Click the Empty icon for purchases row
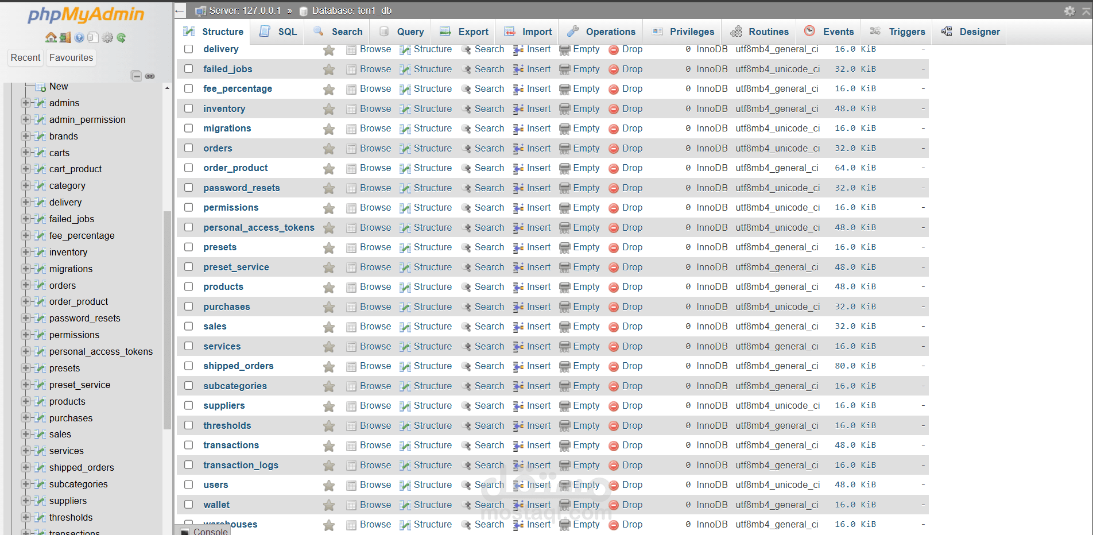Image resolution: width=1093 pixels, height=535 pixels. [x=565, y=307]
